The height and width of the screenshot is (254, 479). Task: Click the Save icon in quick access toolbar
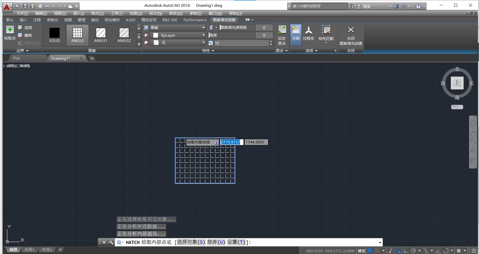coord(25,6)
